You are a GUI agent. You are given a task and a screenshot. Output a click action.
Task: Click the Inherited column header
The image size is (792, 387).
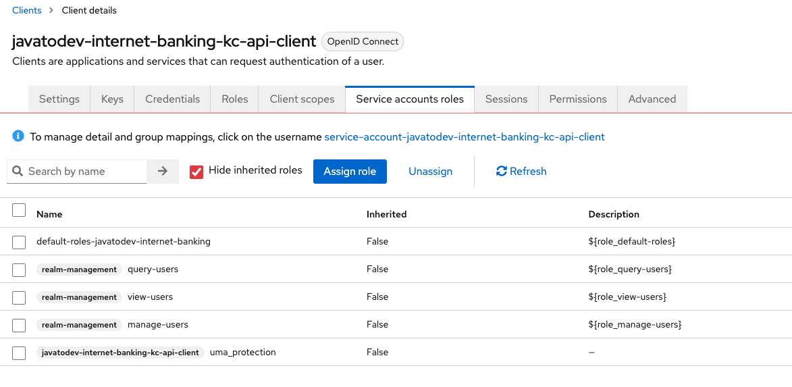click(x=386, y=214)
